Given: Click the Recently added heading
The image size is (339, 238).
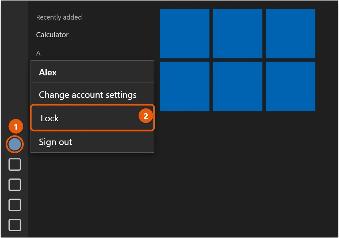Looking at the screenshot, I should click(59, 17).
